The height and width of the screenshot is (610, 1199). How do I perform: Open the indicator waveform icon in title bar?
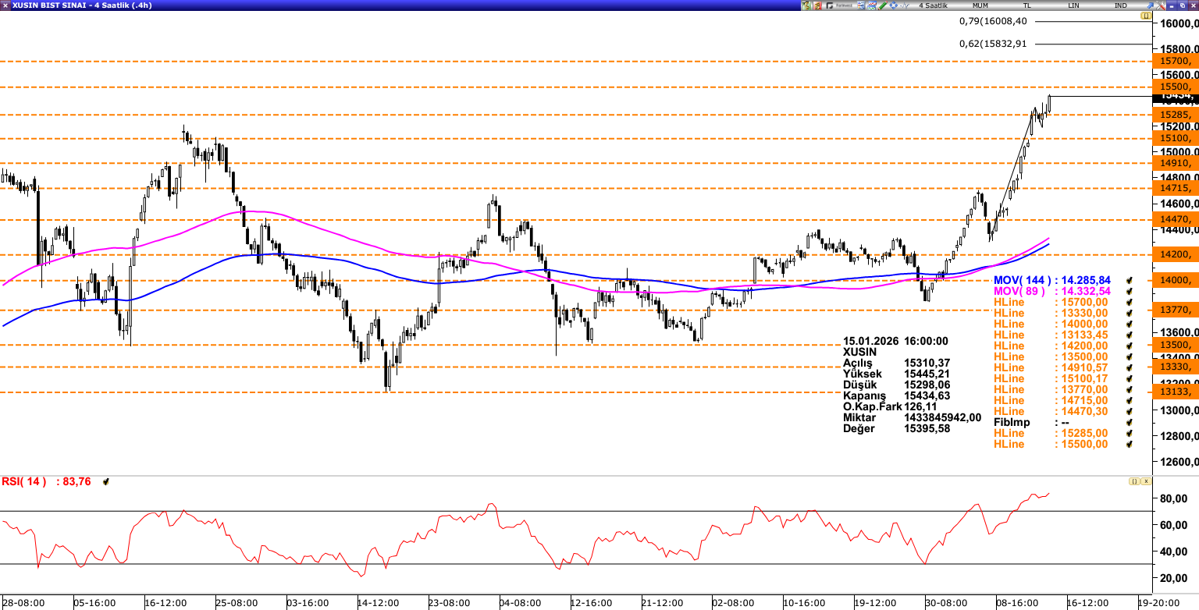pos(905,5)
